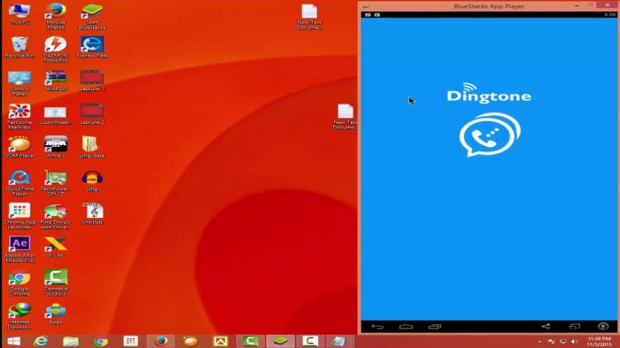Screen dimensions: 620x348
Task: Click the share icon in BlueStacks
Action: (546, 326)
